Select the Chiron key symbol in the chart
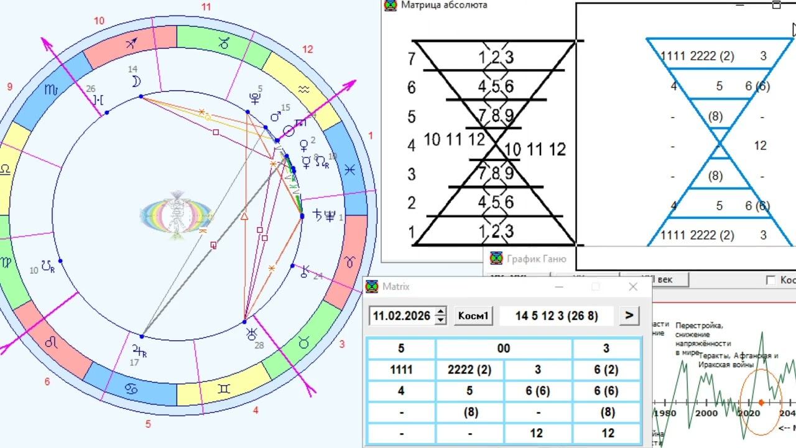This screenshot has height=448, width=796. click(305, 271)
